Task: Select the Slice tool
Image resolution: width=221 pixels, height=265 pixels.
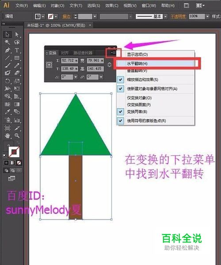Action: click(17, 128)
